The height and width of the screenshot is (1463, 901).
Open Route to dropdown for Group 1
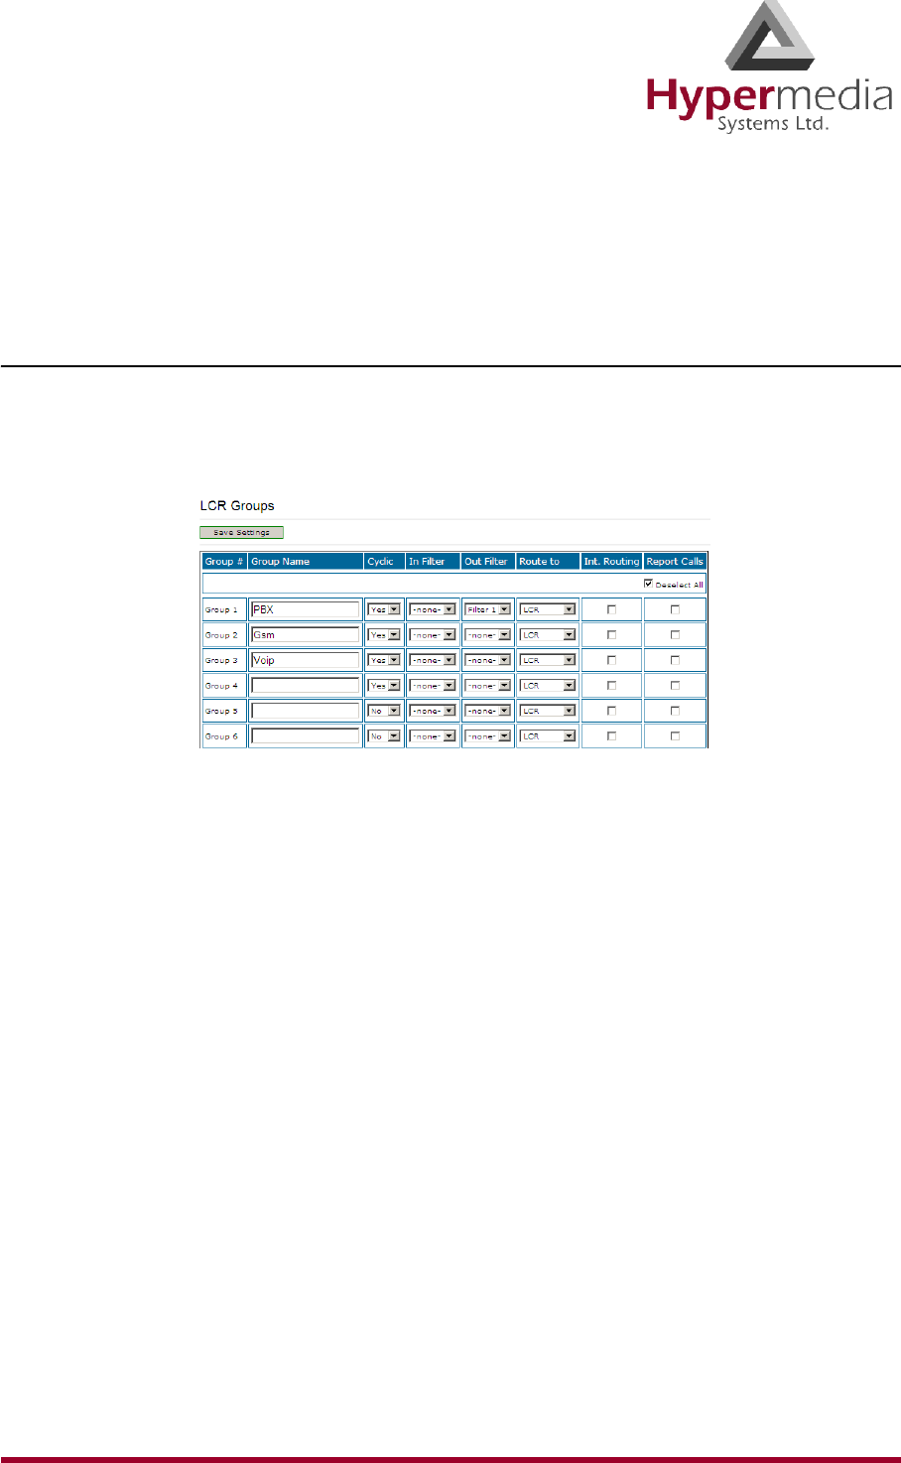click(548, 609)
